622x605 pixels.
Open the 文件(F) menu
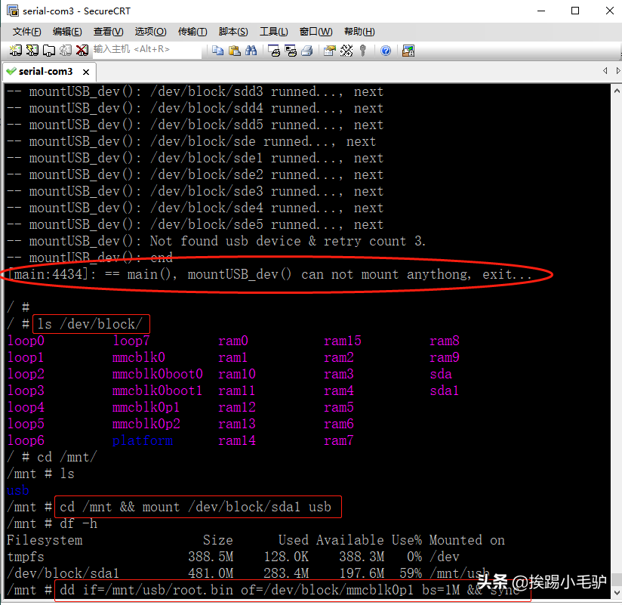coord(26,32)
